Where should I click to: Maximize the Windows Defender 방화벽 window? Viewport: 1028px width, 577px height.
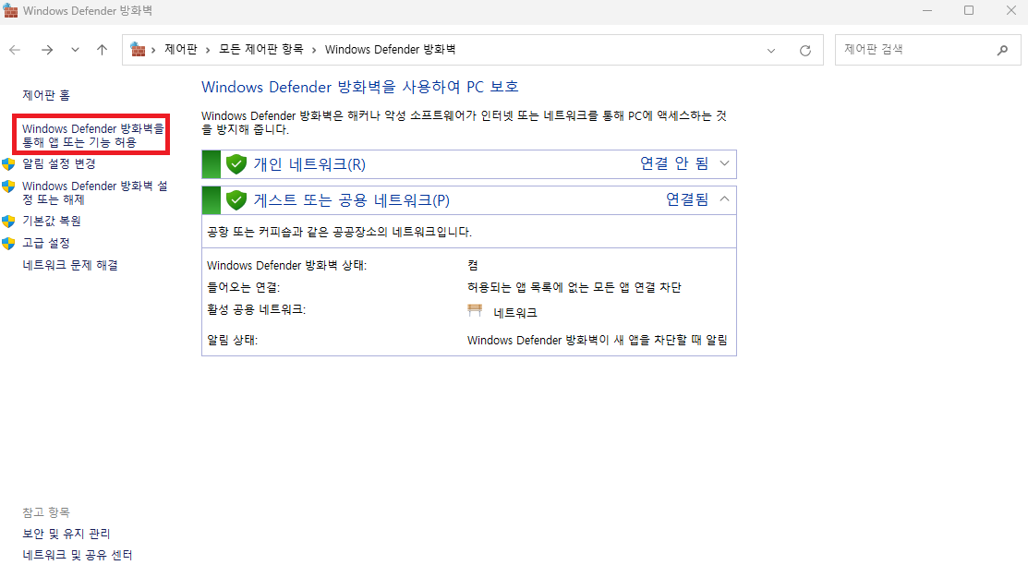tap(969, 10)
